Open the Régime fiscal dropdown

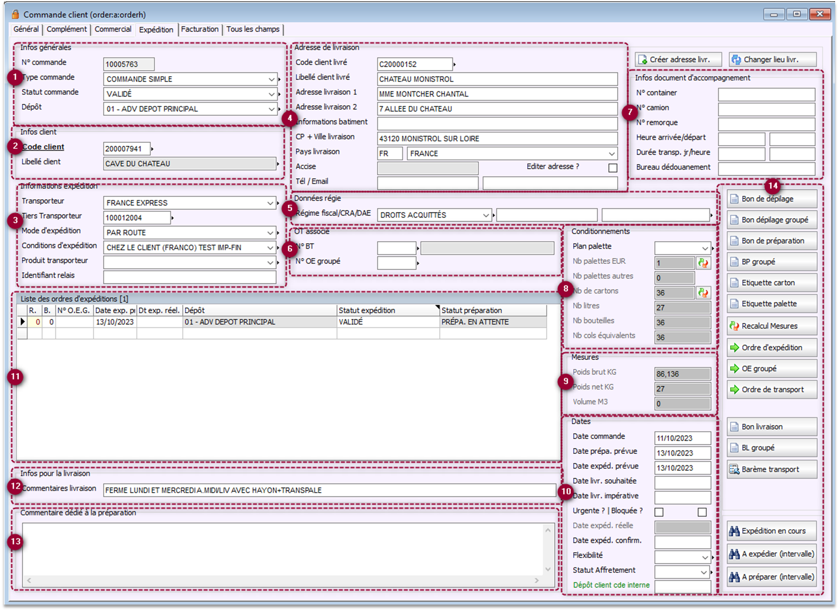point(486,215)
